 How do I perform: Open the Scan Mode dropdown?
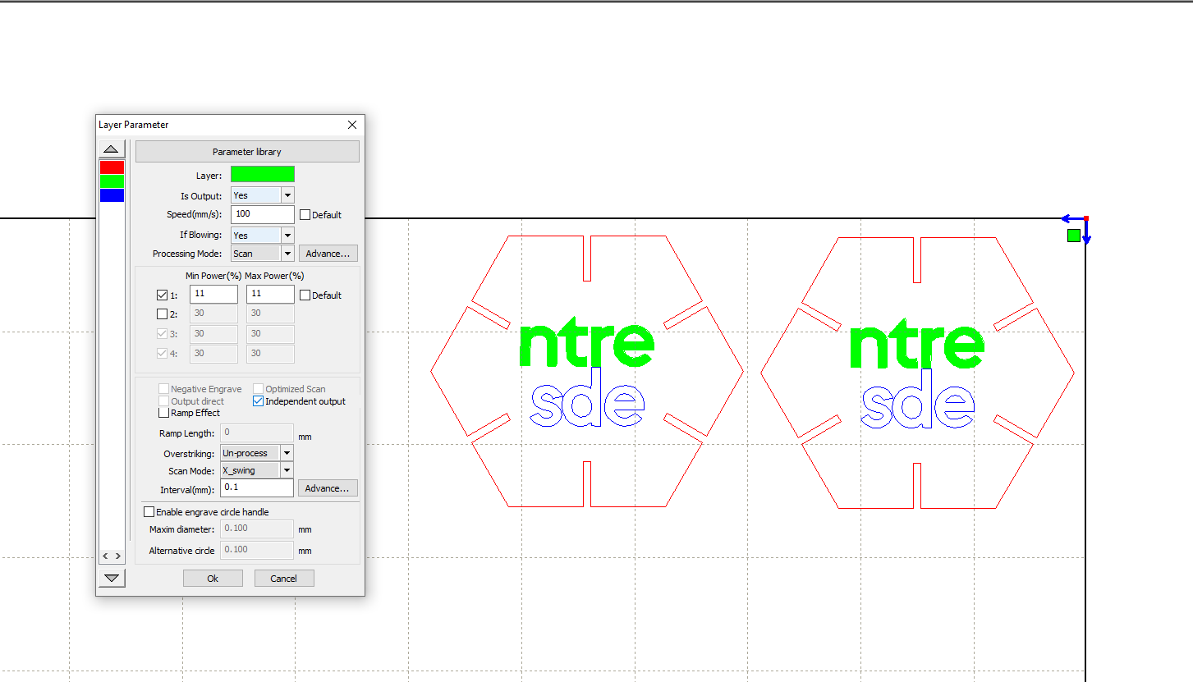[287, 471]
